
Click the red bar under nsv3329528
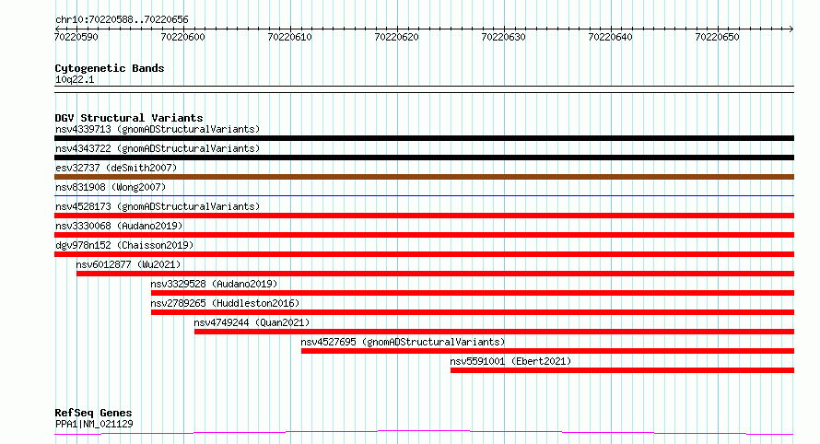473,293
